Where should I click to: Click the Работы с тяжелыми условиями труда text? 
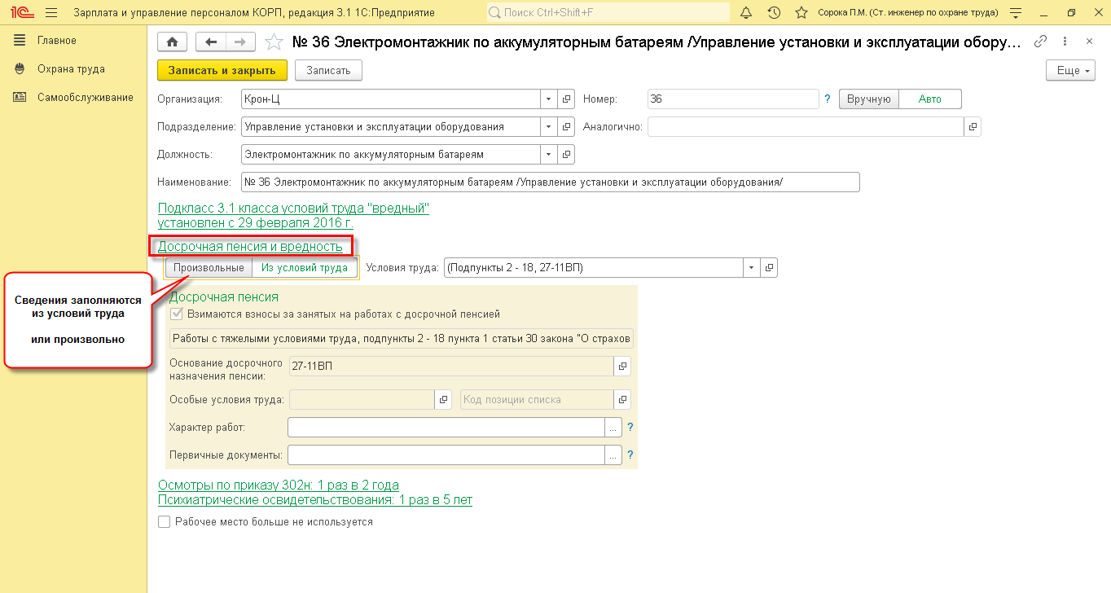401,339
